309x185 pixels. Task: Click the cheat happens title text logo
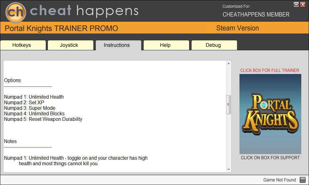pos(84,11)
